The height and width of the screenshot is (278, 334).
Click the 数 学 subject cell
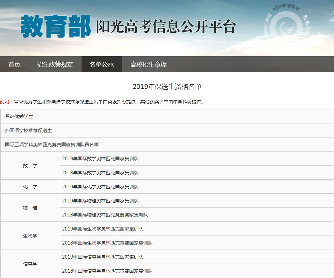click(x=30, y=166)
